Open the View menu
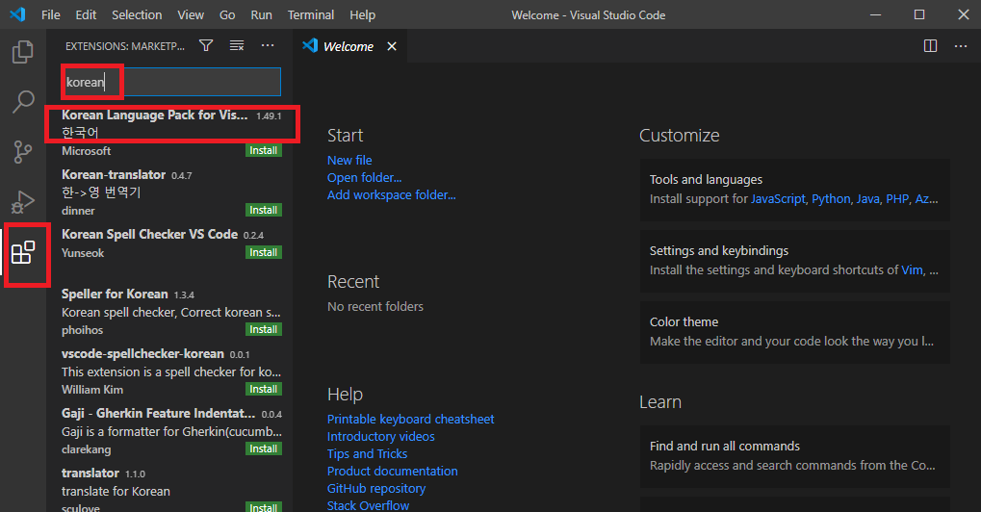This screenshot has height=512, width=981. tap(191, 15)
